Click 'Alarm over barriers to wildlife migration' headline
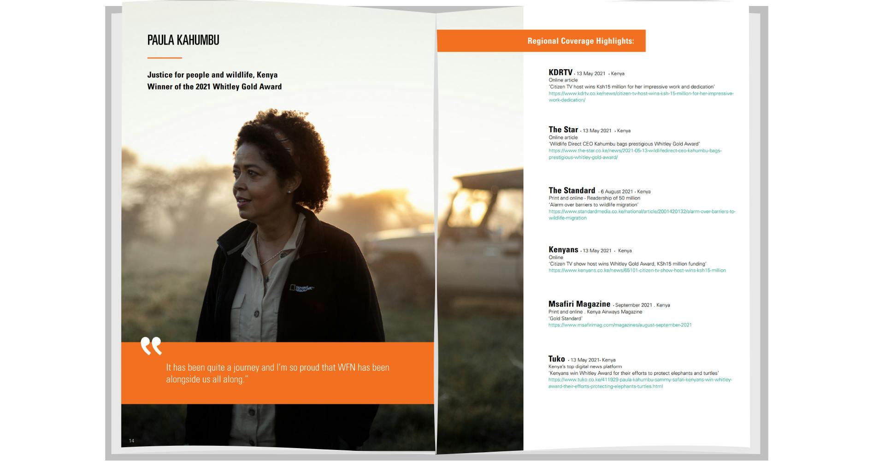 pos(593,205)
